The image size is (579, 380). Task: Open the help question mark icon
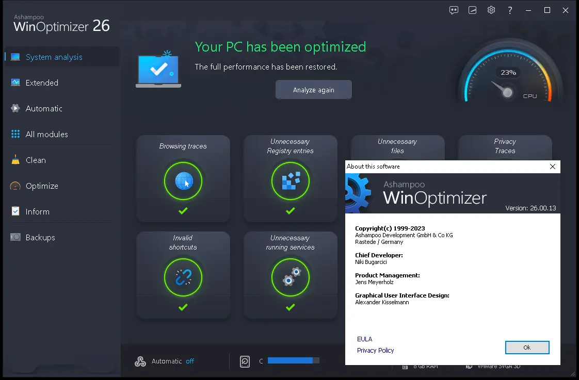point(510,10)
